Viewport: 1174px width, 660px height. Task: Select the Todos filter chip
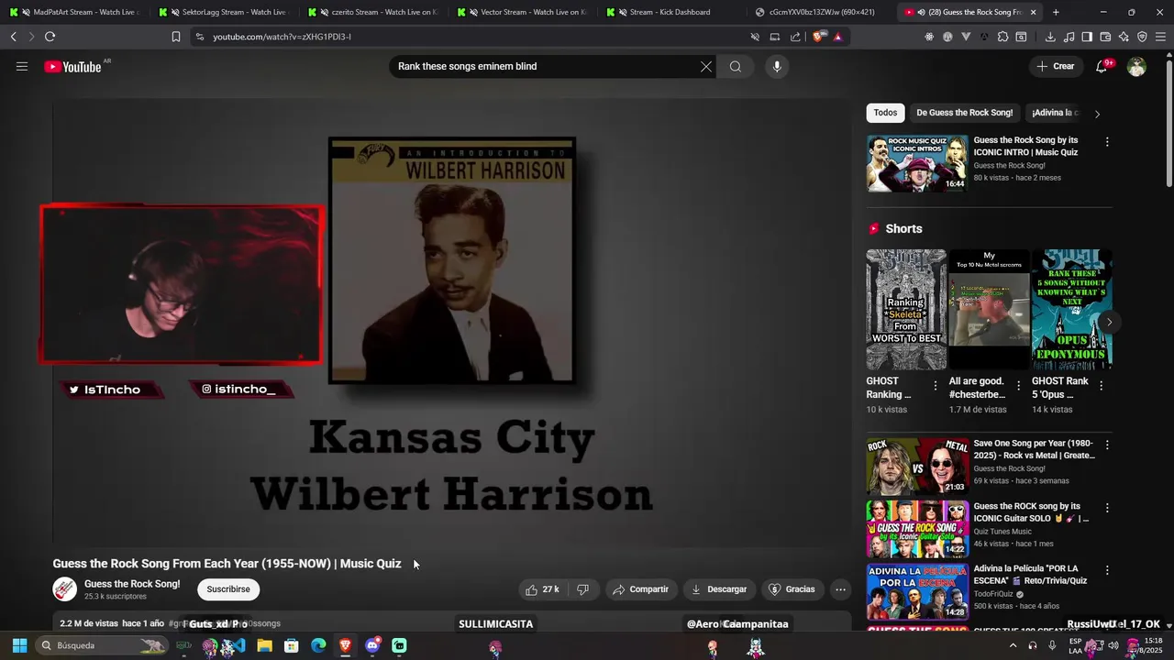tap(885, 113)
